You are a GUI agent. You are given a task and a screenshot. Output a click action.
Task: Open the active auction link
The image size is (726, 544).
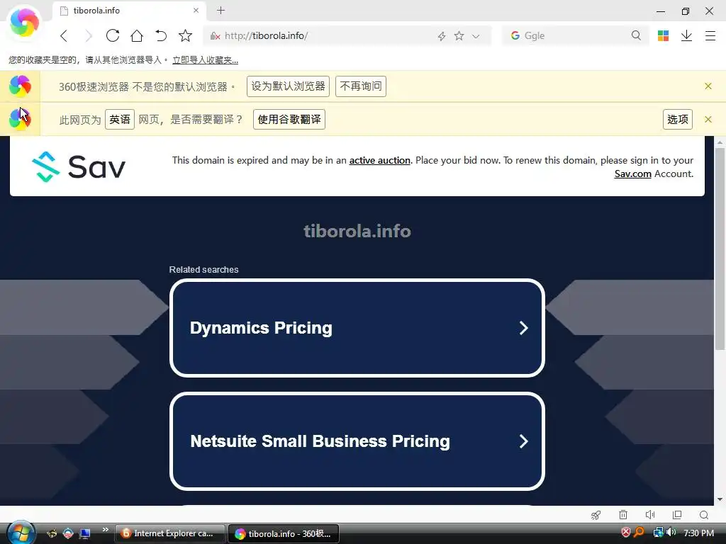380,160
